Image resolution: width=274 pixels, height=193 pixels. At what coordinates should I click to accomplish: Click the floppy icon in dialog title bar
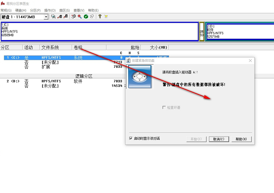pos(128,61)
